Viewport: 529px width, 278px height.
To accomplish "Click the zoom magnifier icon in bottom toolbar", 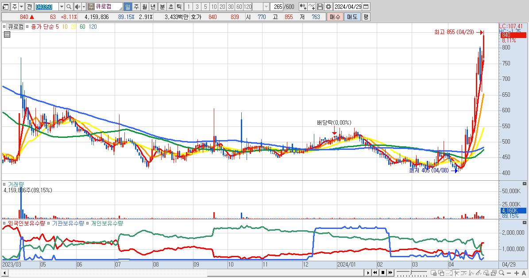I will click(x=502, y=273).
